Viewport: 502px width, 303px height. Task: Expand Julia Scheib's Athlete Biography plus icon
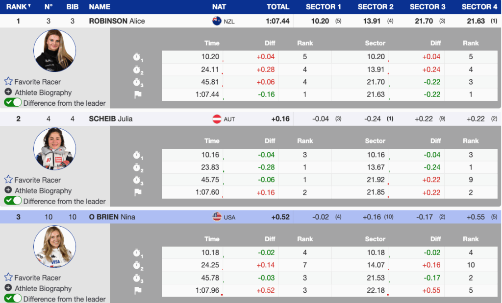pyautogui.click(x=8, y=190)
